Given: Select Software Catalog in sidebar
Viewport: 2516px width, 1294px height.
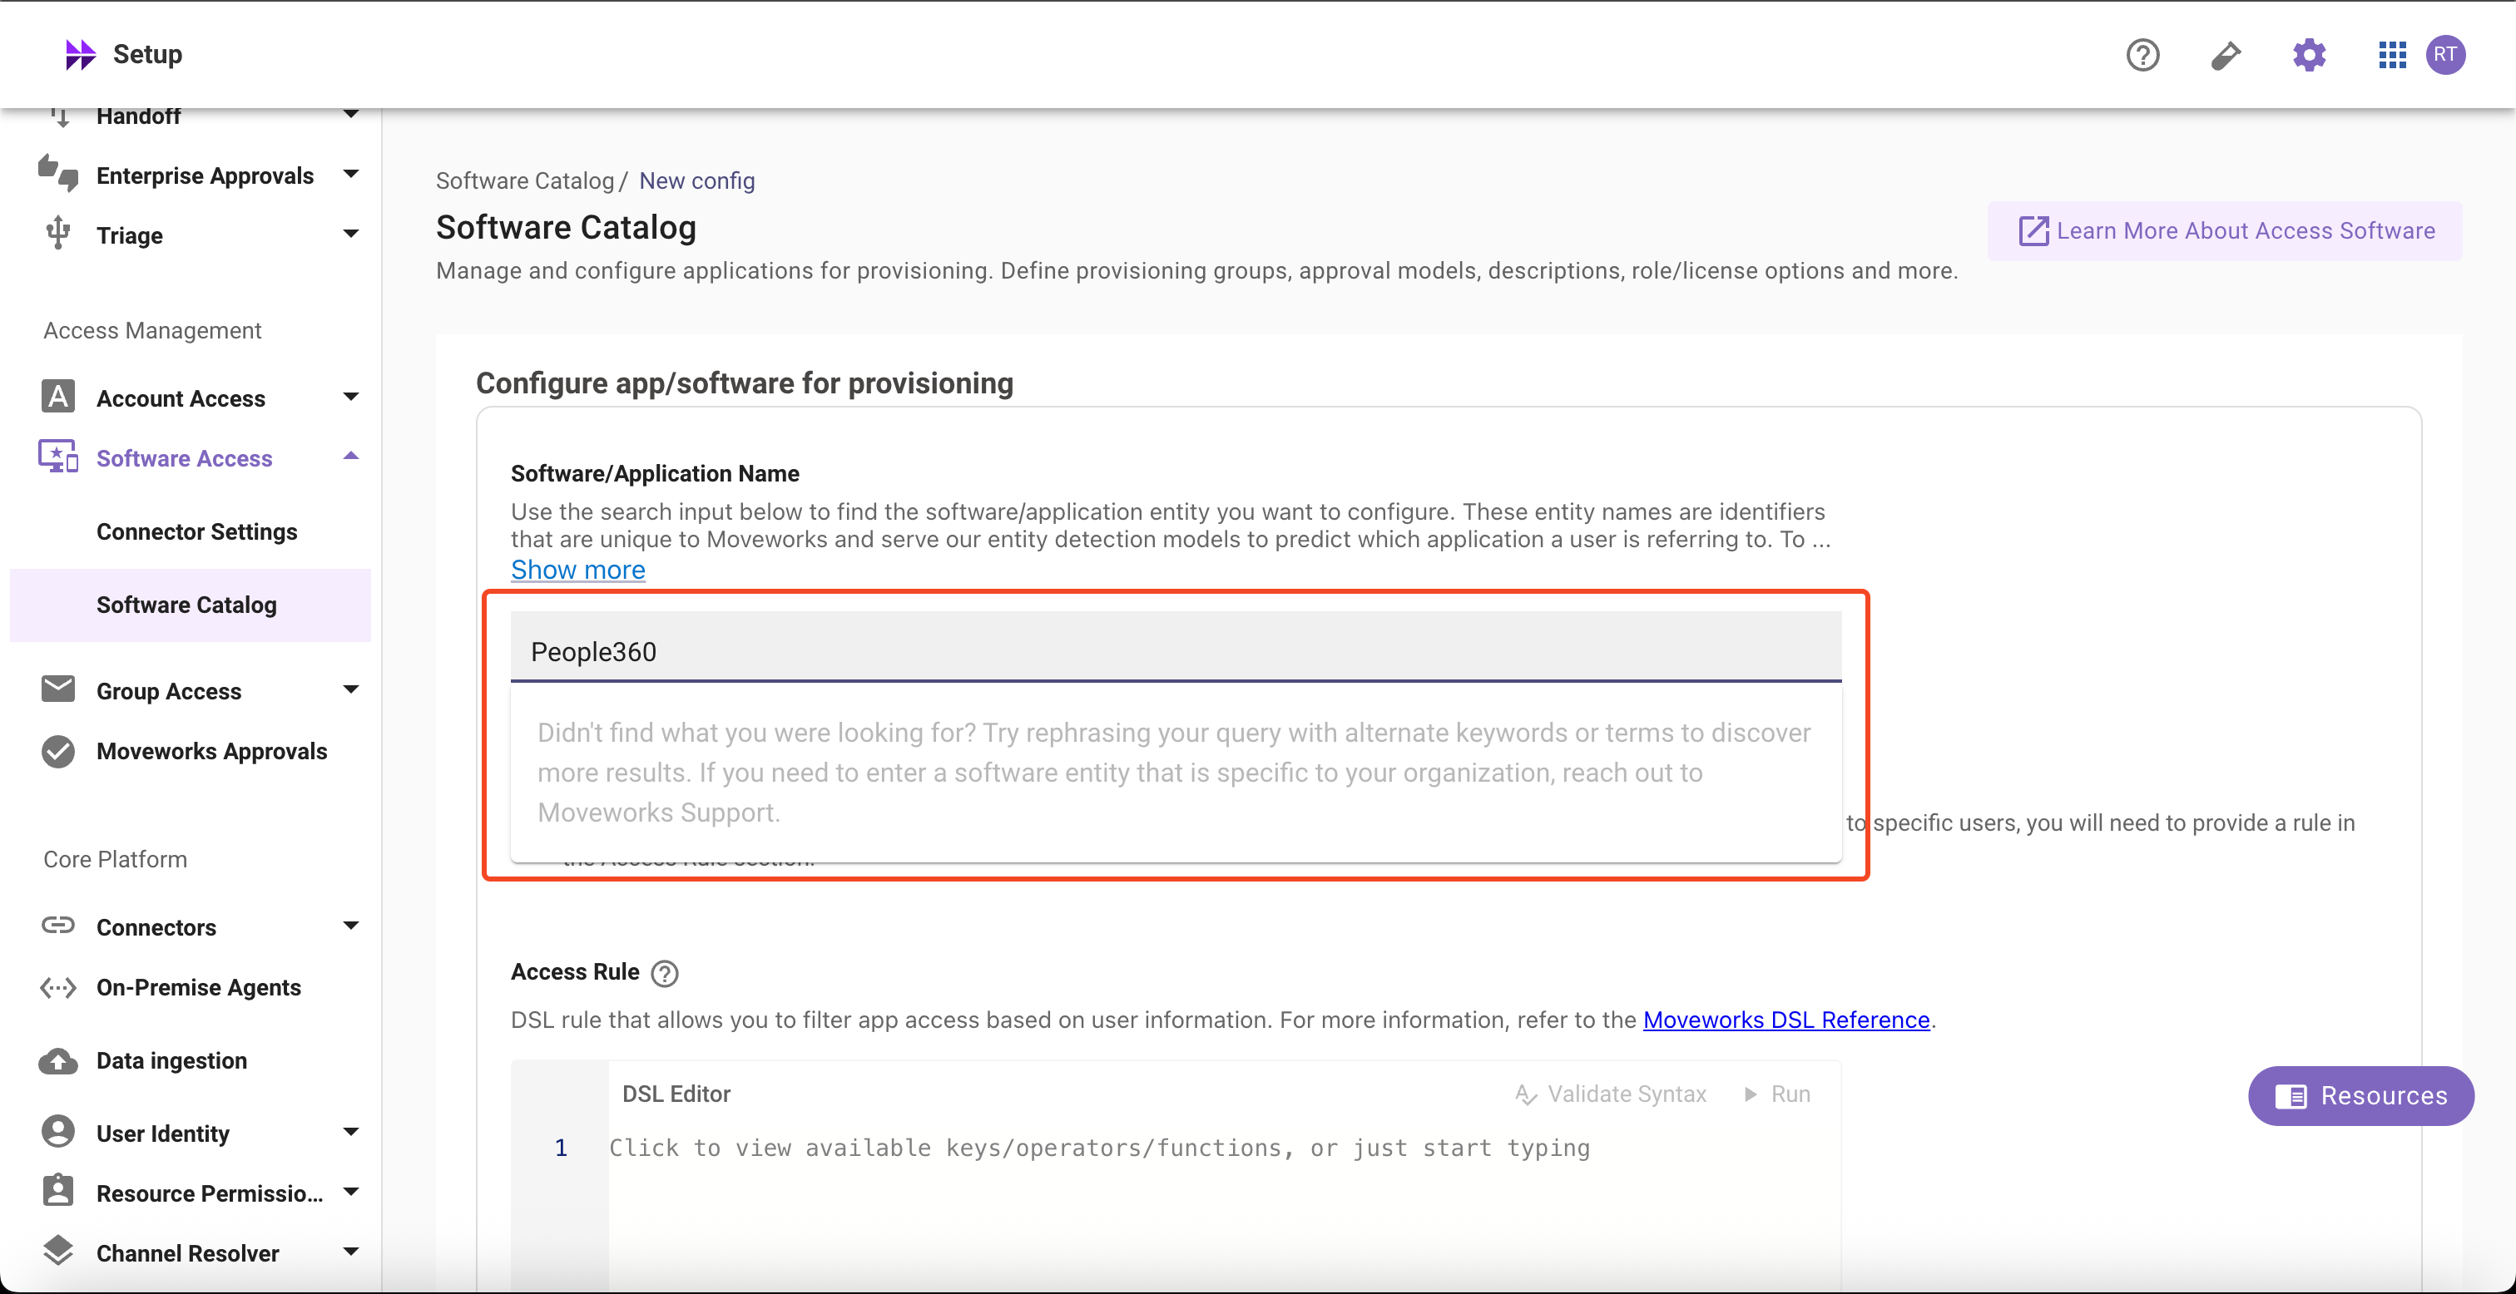Looking at the screenshot, I should pos(186,605).
